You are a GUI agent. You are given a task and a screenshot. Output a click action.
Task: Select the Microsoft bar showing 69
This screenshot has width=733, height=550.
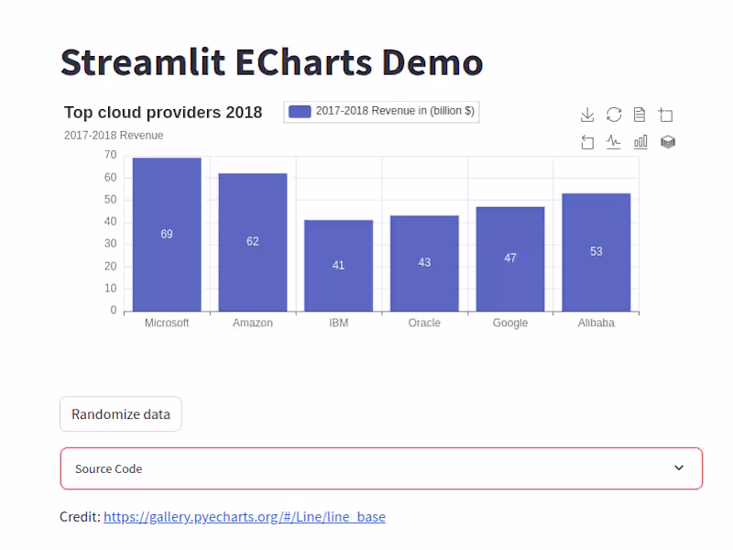click(x=166, y=234)
